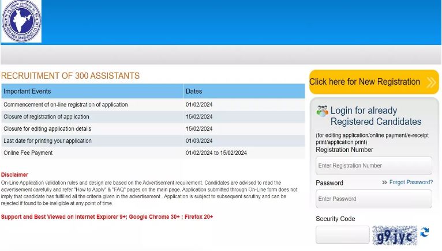Click the Recruitment of 300 Assistants heading
This screenshot has height=251, width=442.
coord(70,76)
